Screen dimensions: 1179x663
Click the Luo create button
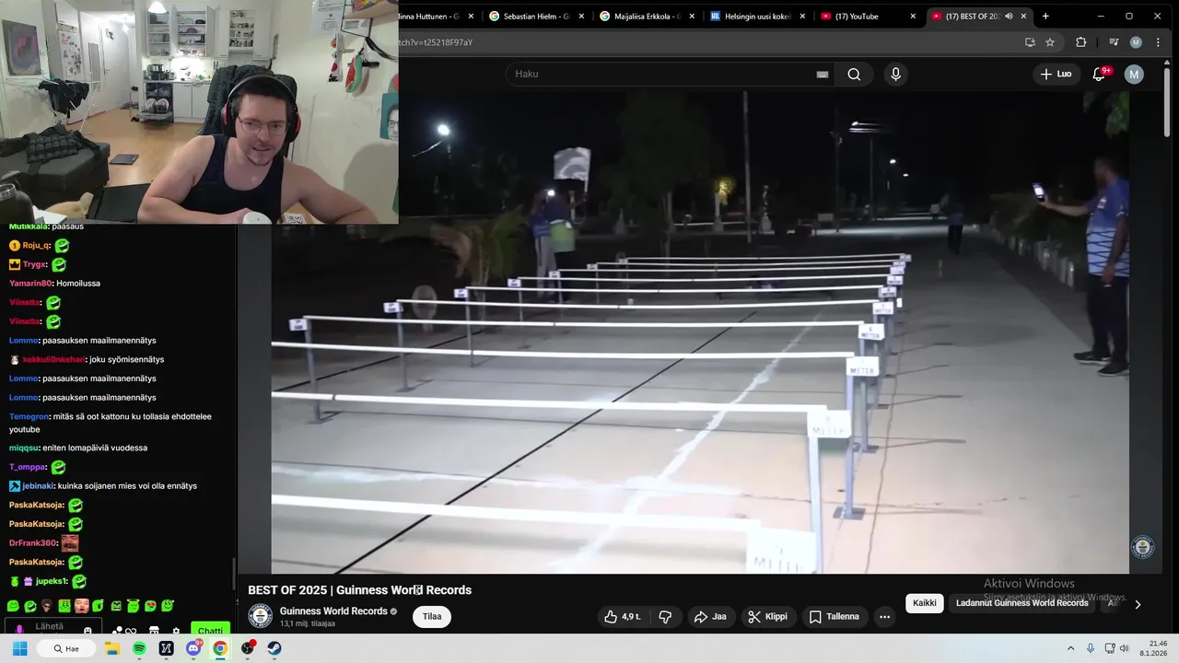tap(1056, 74)
